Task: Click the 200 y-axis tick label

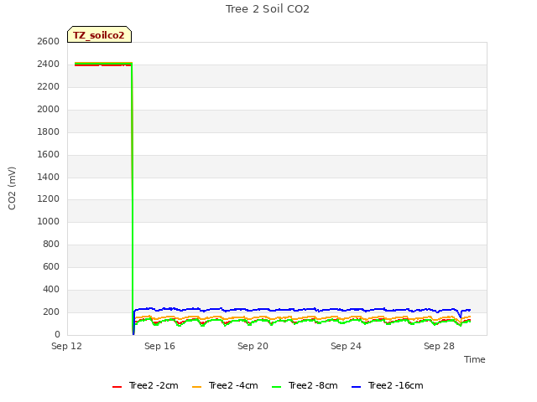Action: 51,312
